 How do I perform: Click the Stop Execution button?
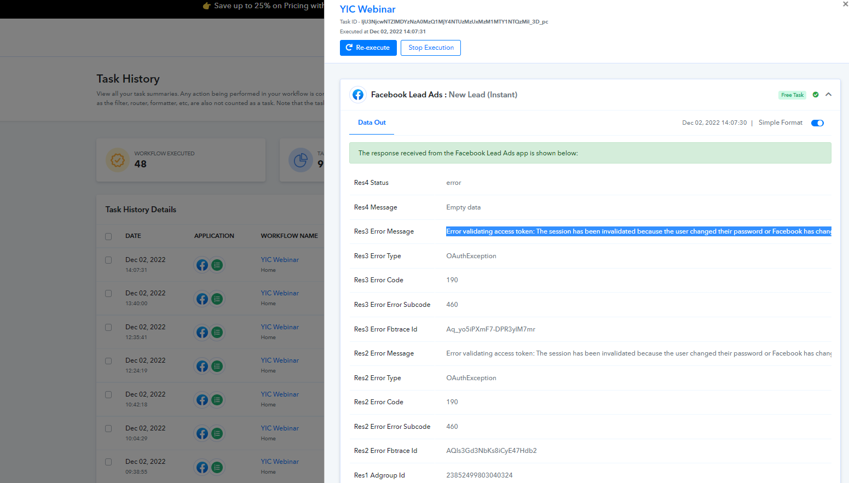(431, 48)
